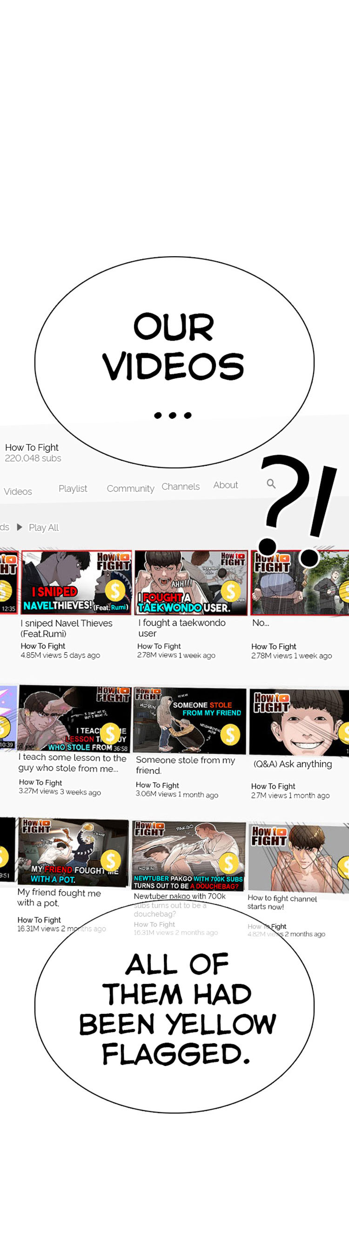Click dollar icon on 'Someone stole' thumbnail
The image size is (349, 1250).
(230, 735)
